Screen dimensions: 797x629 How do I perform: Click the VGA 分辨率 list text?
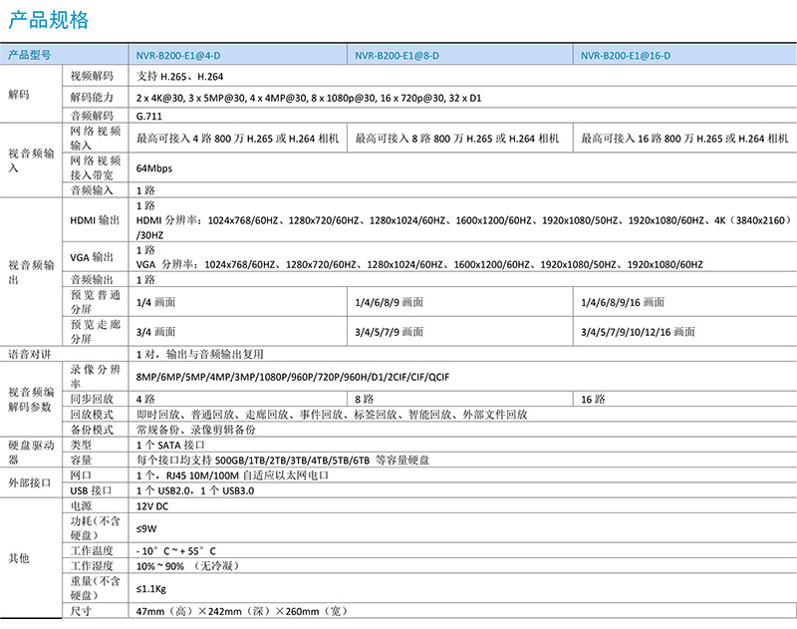pos(419,264)
